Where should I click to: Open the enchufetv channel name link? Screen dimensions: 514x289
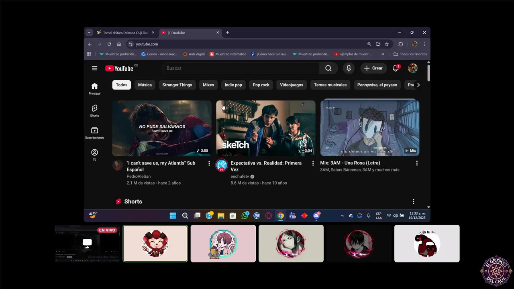(240, 177)
